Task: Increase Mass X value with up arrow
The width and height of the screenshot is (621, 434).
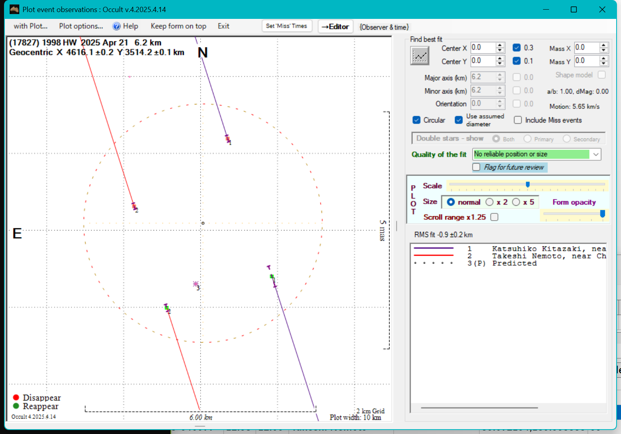Action: coord(604,45)
